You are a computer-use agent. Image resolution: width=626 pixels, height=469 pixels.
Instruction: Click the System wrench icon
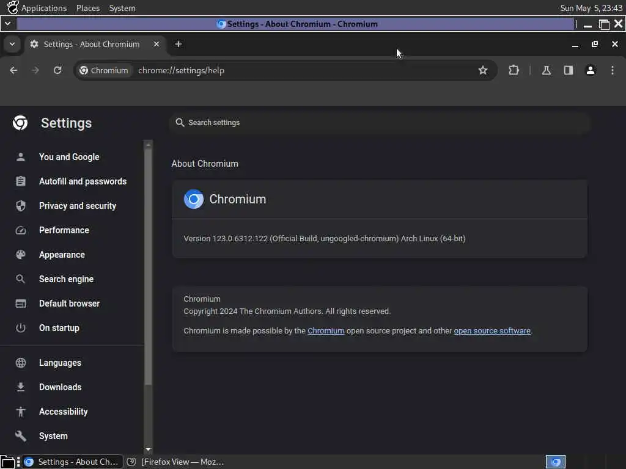click(21, 436)
